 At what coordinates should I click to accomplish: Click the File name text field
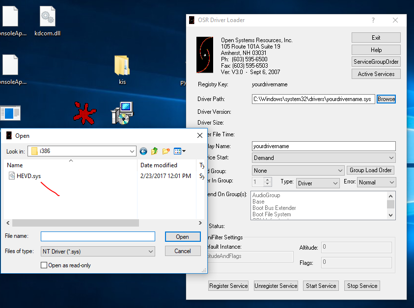(x=98, y=236)
